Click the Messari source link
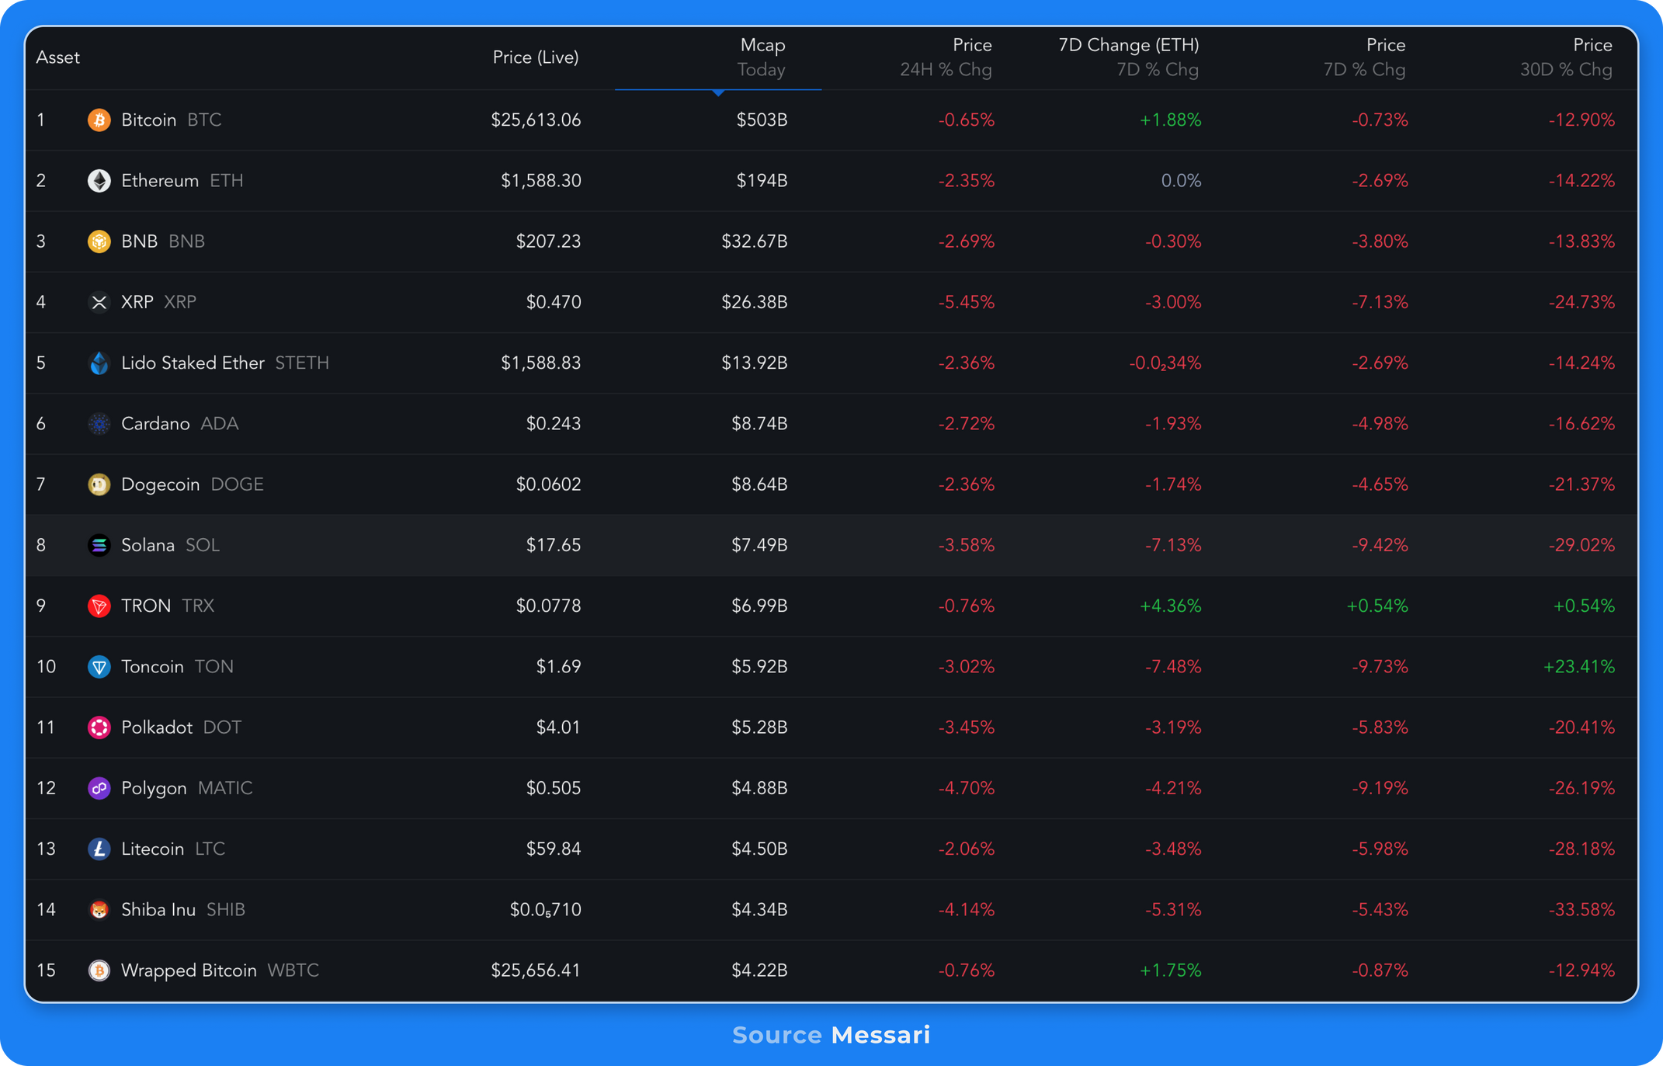This screenshot has height=1066, width=1663. coord(880,1035)
